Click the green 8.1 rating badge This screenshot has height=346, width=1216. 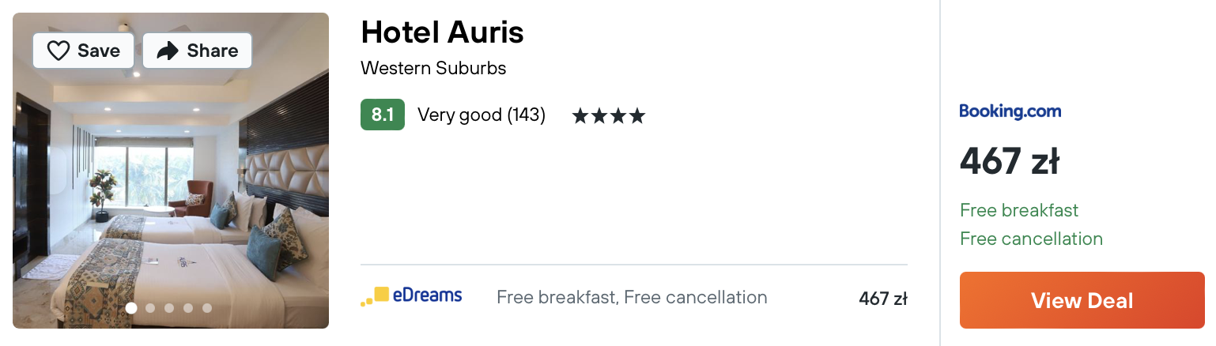coord(382,115)
